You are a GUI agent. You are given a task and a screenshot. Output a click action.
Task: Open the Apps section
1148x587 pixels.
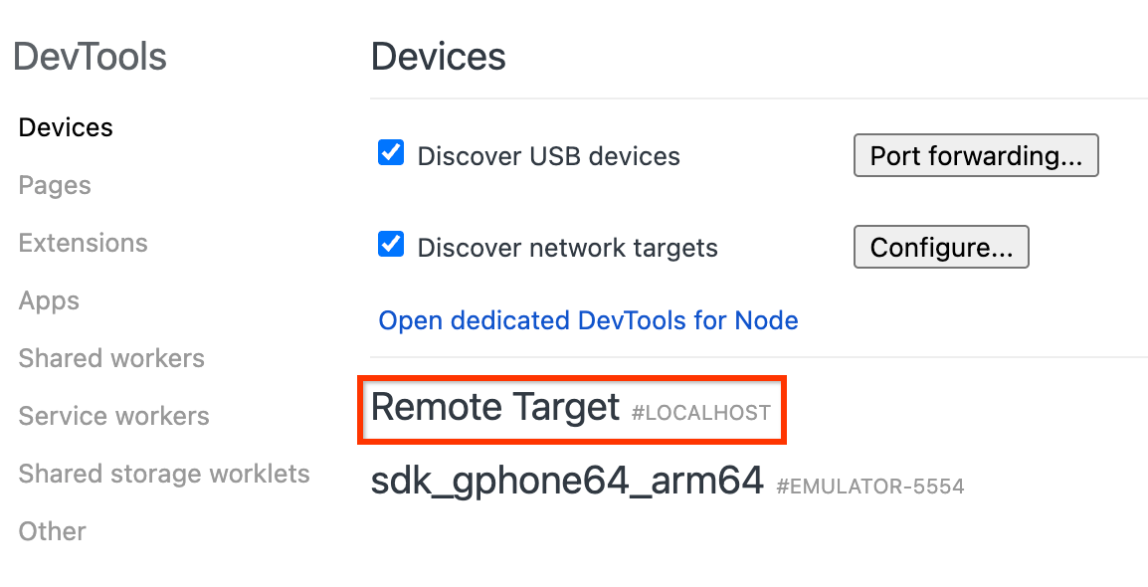(48, 299)
